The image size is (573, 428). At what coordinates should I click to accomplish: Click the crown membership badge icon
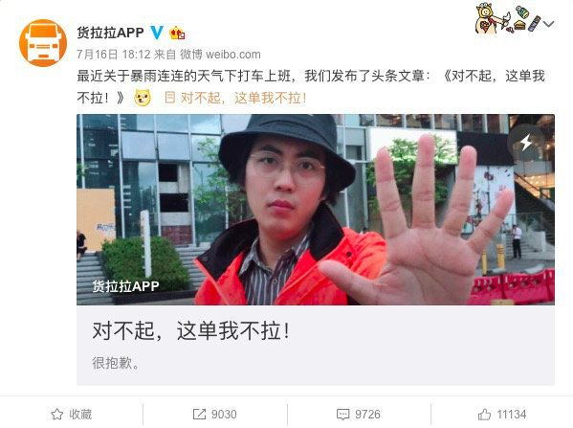(x=177, y=33)
